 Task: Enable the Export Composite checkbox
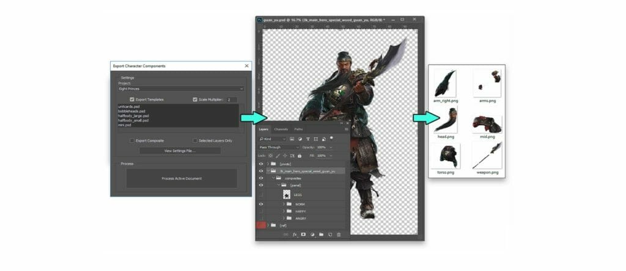click(132, 140)
